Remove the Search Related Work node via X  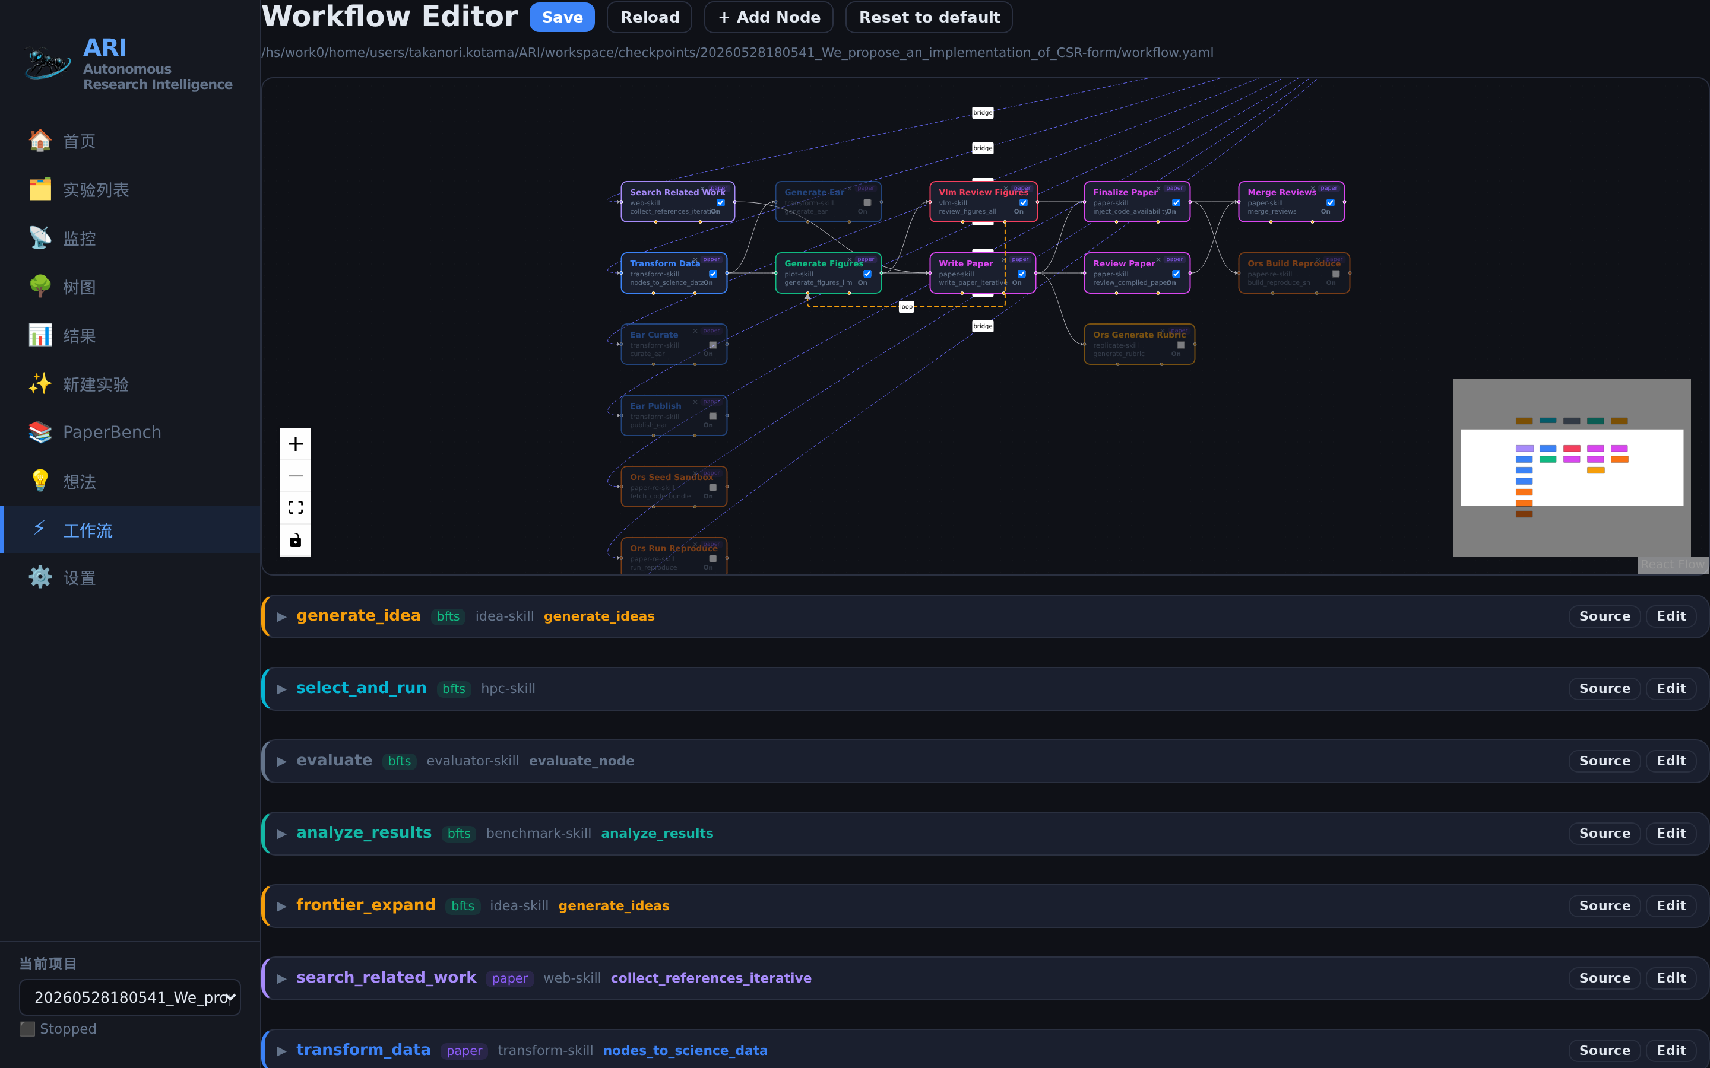click(702, 189)
